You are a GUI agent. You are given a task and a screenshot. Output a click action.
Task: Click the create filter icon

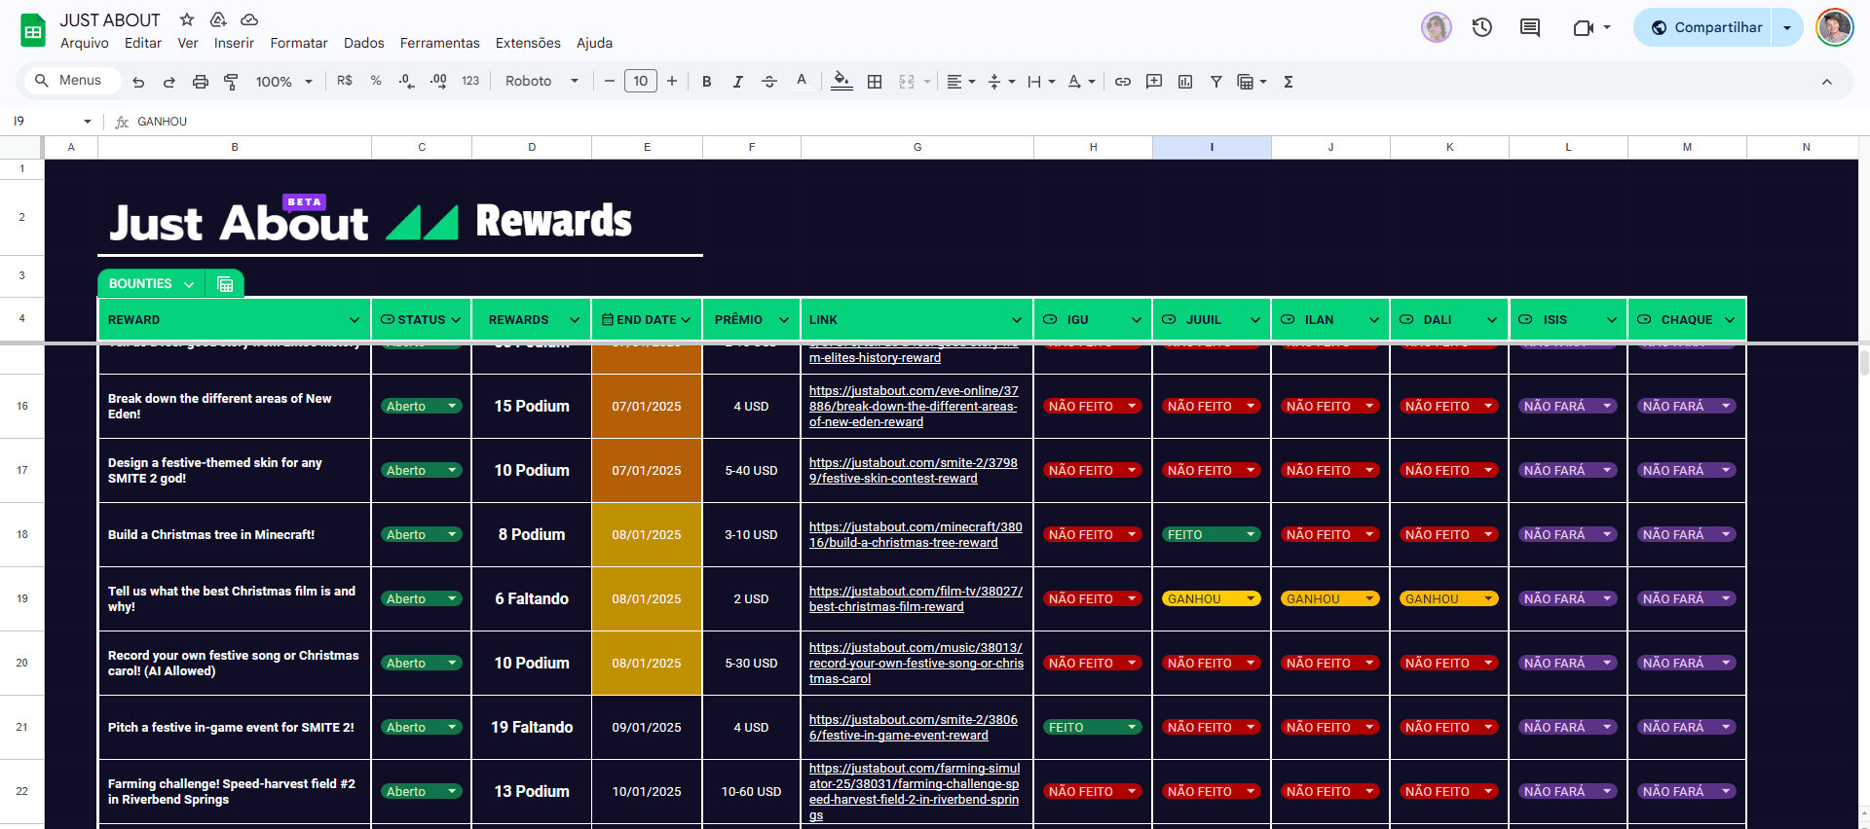(1216, 82)
